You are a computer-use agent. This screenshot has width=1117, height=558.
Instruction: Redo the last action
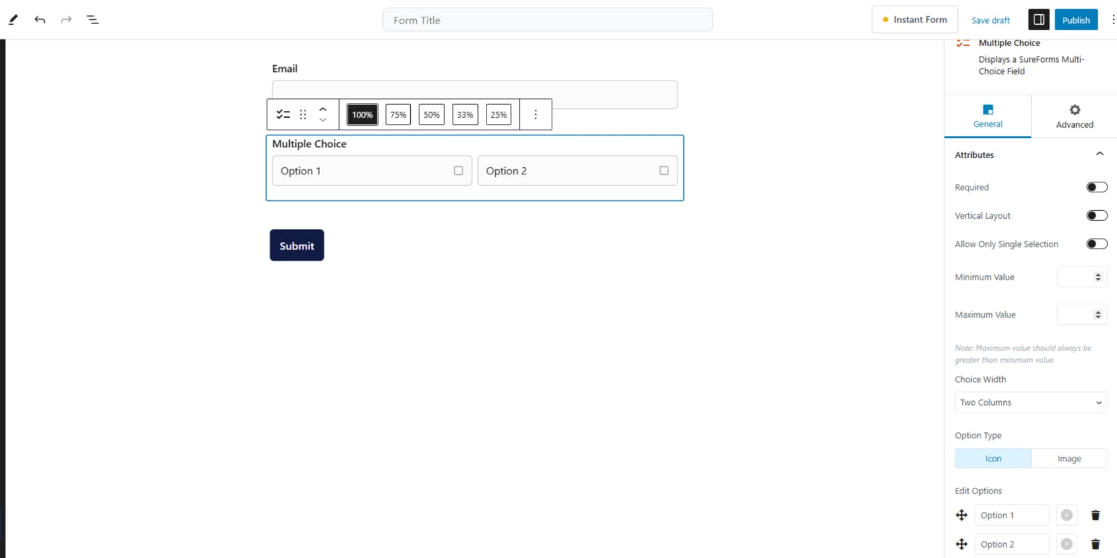(66, 19)
